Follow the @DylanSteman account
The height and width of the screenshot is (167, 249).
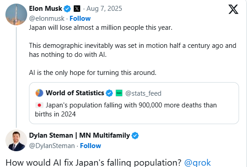click(x=91, y=146)
